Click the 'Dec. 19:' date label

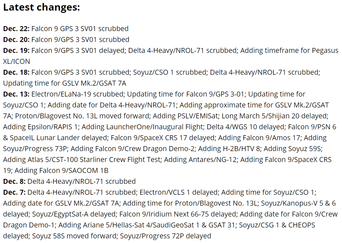16,50
